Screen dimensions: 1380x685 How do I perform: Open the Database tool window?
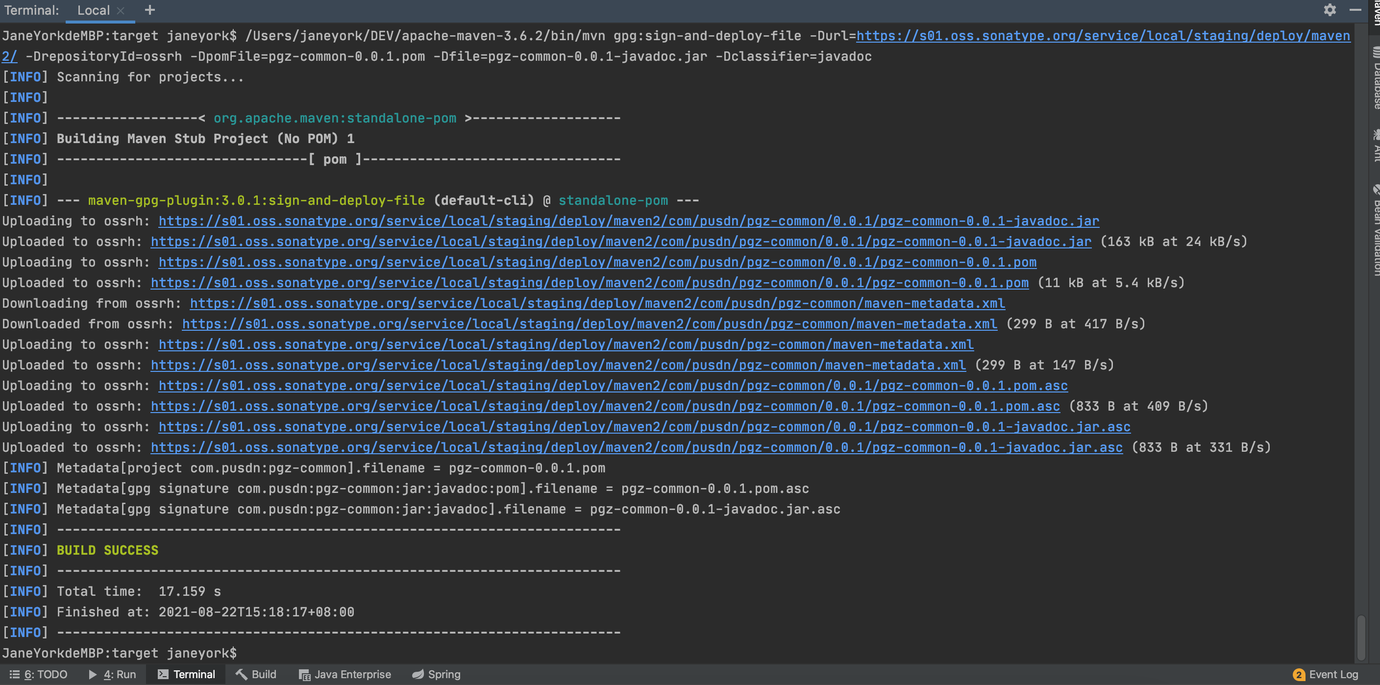pos(1376,77)
